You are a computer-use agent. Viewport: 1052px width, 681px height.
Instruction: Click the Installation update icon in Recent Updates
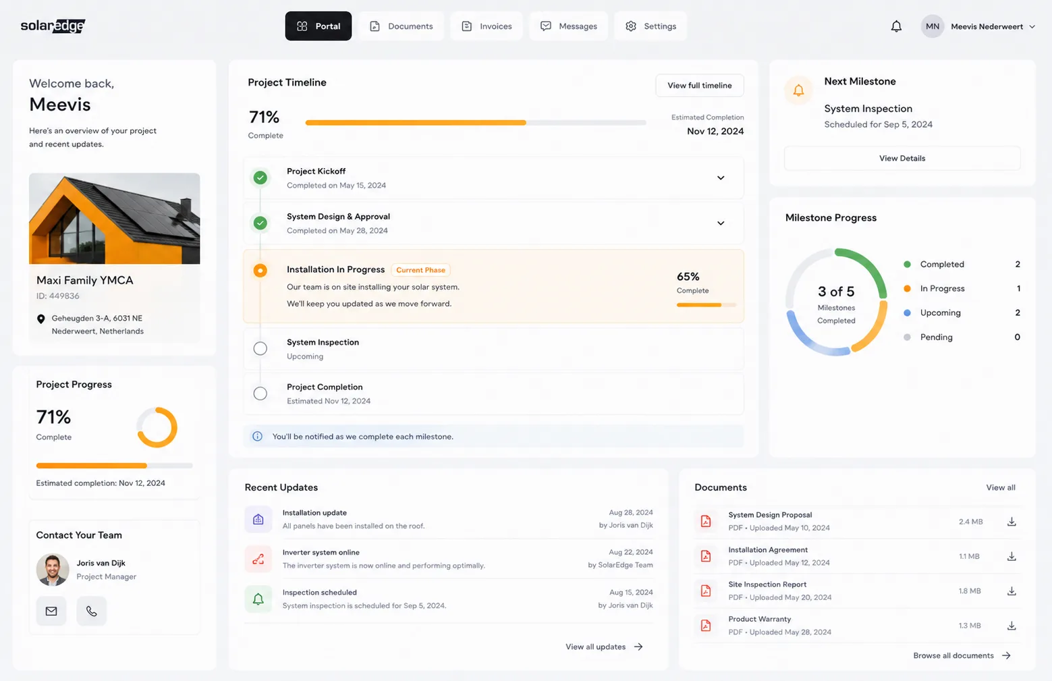pyautogui.click(x=258, y=519)
